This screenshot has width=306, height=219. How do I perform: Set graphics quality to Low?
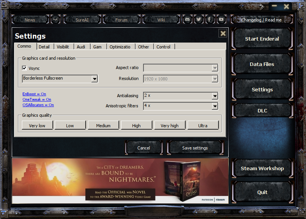click(x=70, y=125)
